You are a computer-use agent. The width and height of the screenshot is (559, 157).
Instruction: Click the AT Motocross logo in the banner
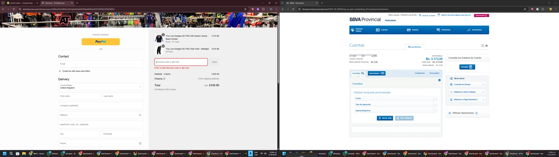tap(71, 20)
